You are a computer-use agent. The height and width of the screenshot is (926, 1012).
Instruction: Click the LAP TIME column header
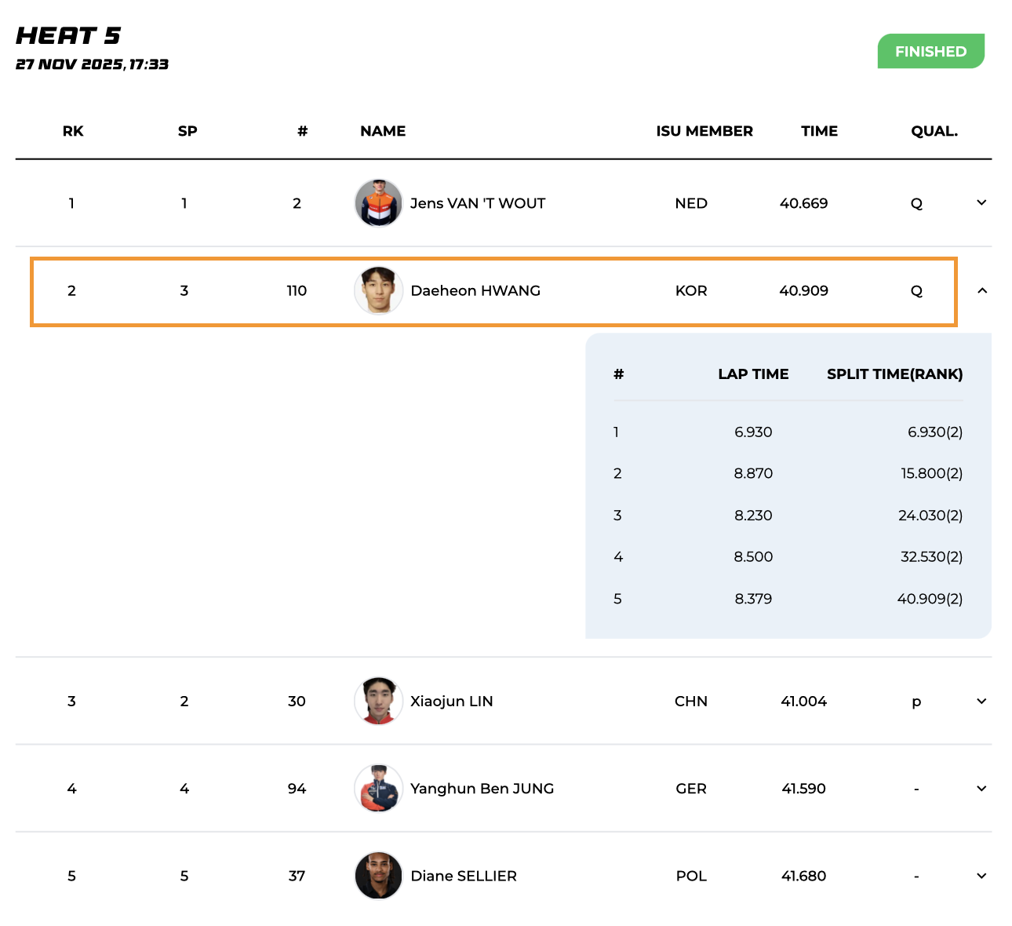pos(752,374)
